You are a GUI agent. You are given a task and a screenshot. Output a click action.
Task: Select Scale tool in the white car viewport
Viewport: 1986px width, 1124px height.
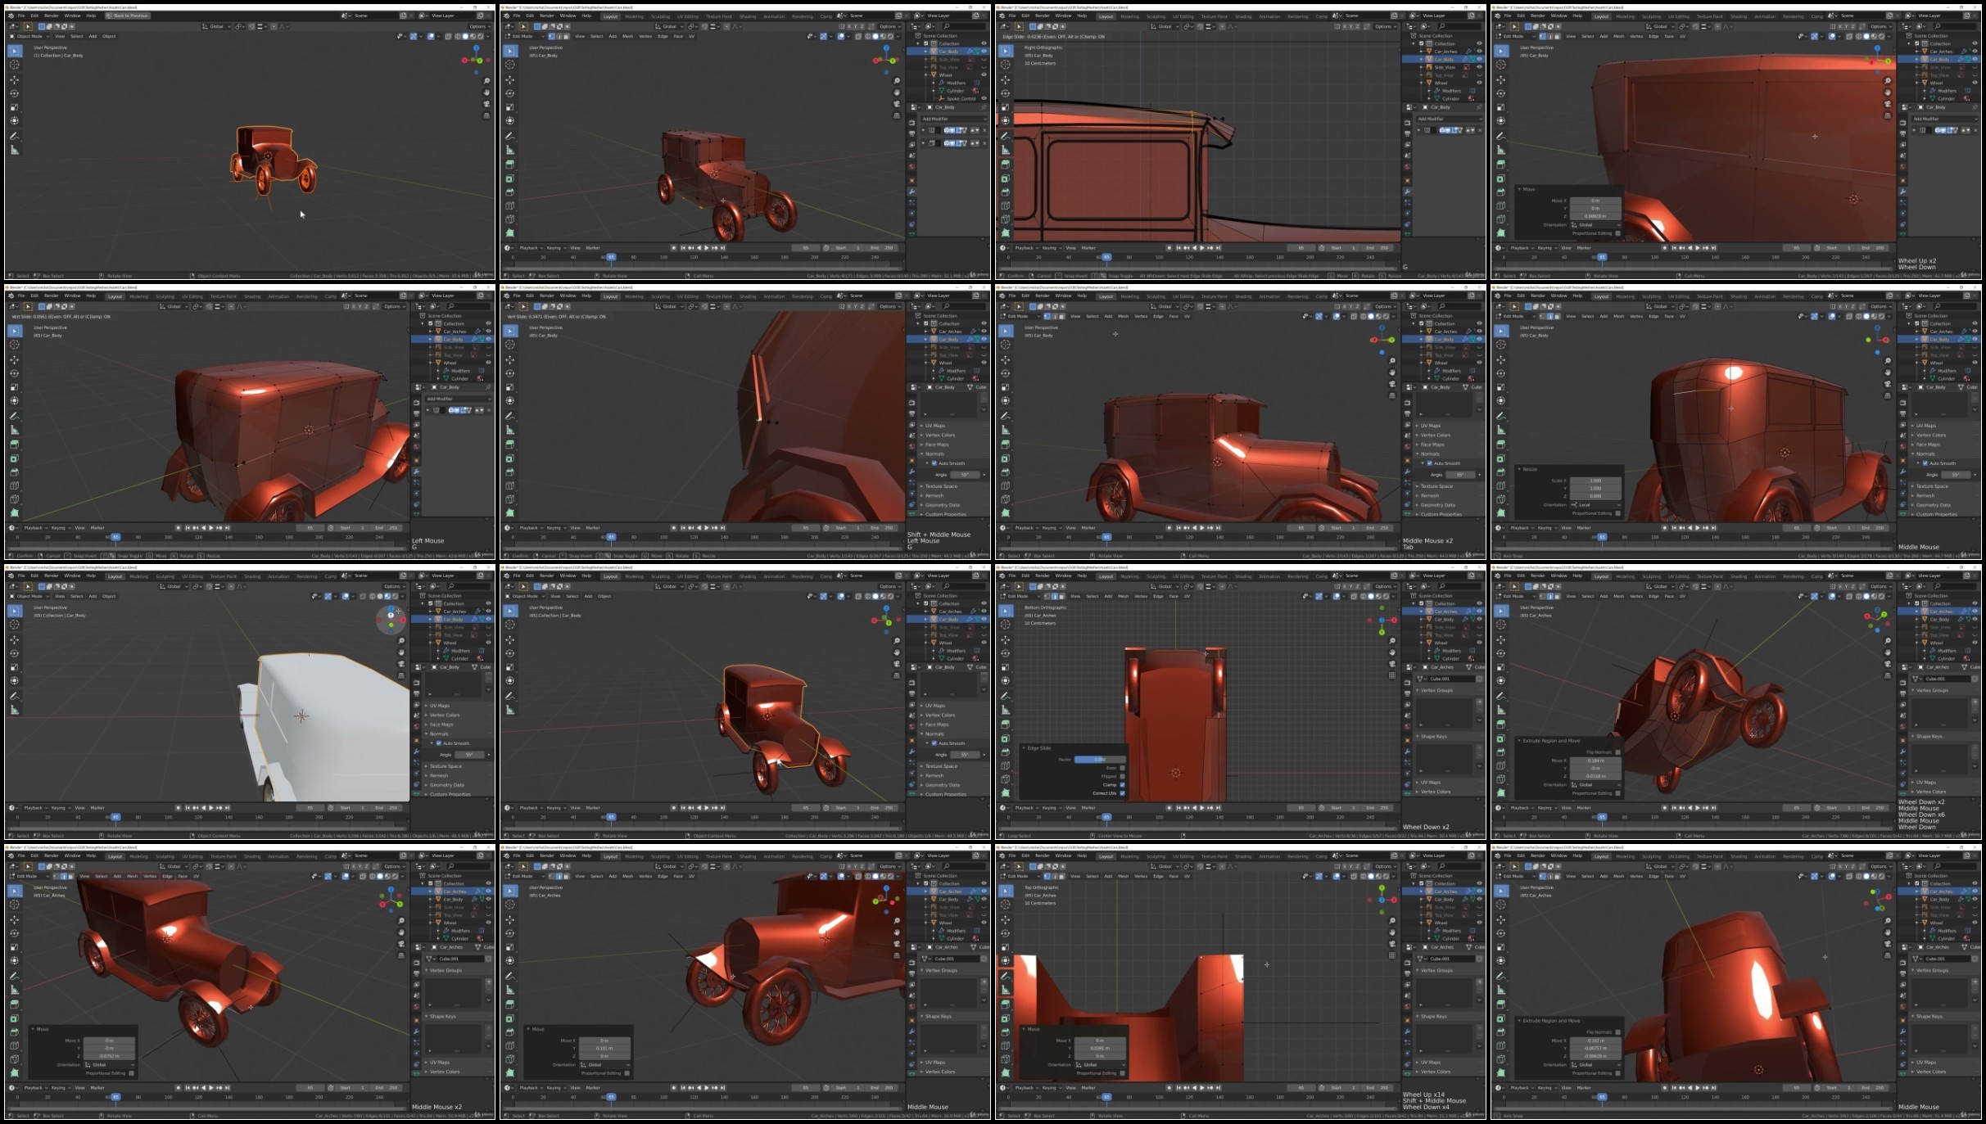click(x=14, y=667)
